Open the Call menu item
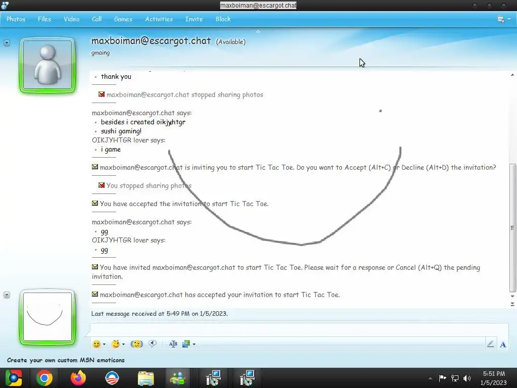 tap(96, 19)
